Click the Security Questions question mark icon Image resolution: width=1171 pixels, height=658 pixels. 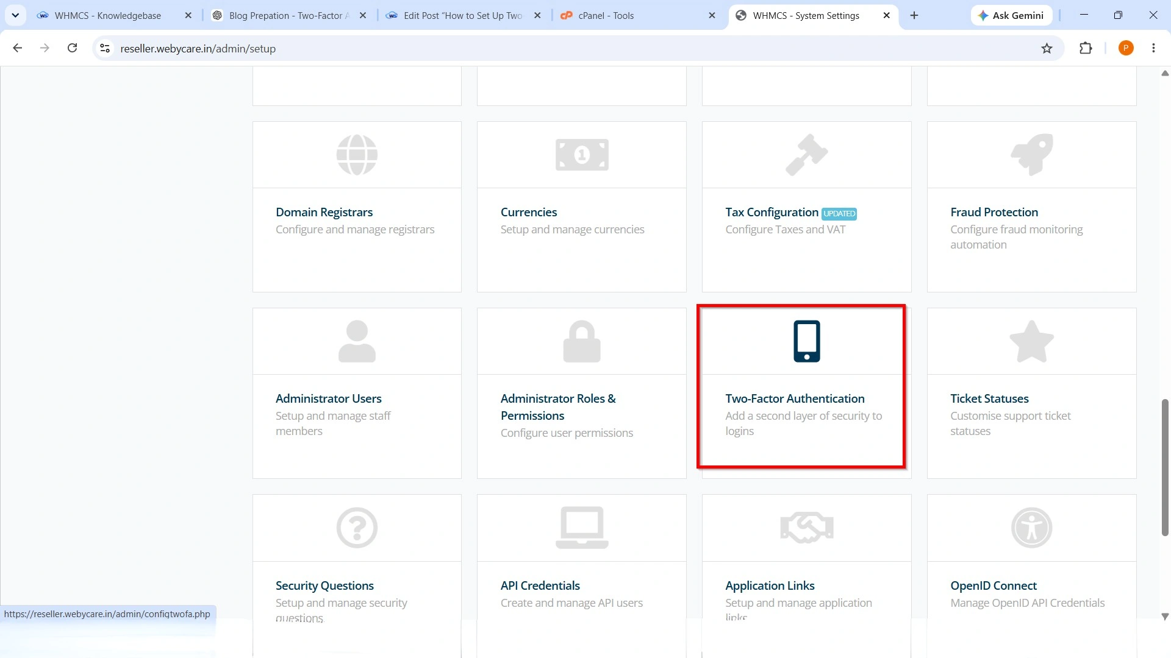[x=357, y=528]
